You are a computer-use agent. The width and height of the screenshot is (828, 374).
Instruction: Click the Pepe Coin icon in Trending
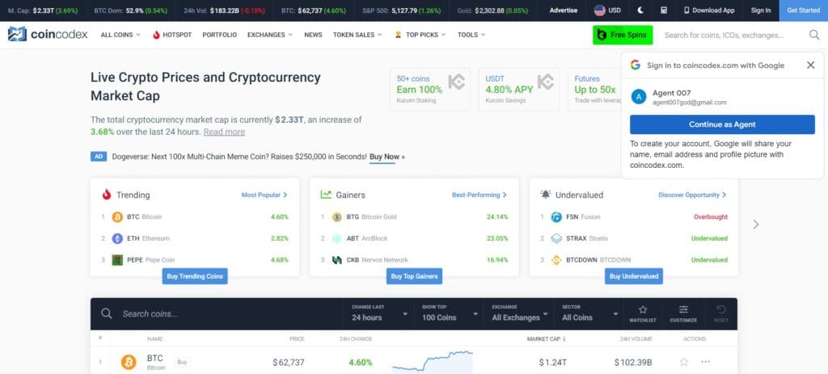click(x=117, y=259)
